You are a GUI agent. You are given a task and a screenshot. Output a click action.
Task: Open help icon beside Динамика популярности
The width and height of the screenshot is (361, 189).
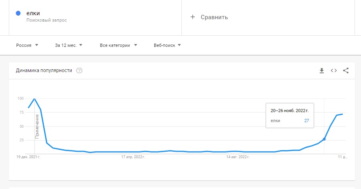(79, 71)
